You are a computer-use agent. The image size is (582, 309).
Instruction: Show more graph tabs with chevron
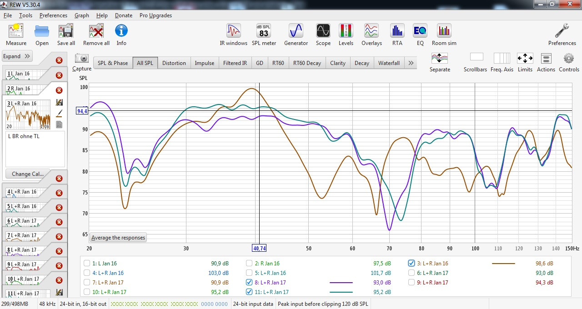[x=411, y=63]
